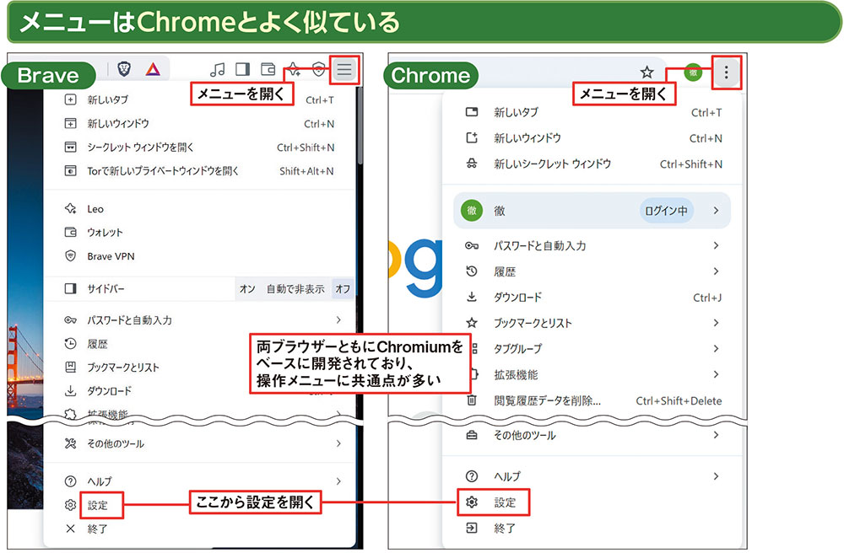
Task: Expand Chrome's ブックマークとリスト submenu arrow
Action: (716, 323)
